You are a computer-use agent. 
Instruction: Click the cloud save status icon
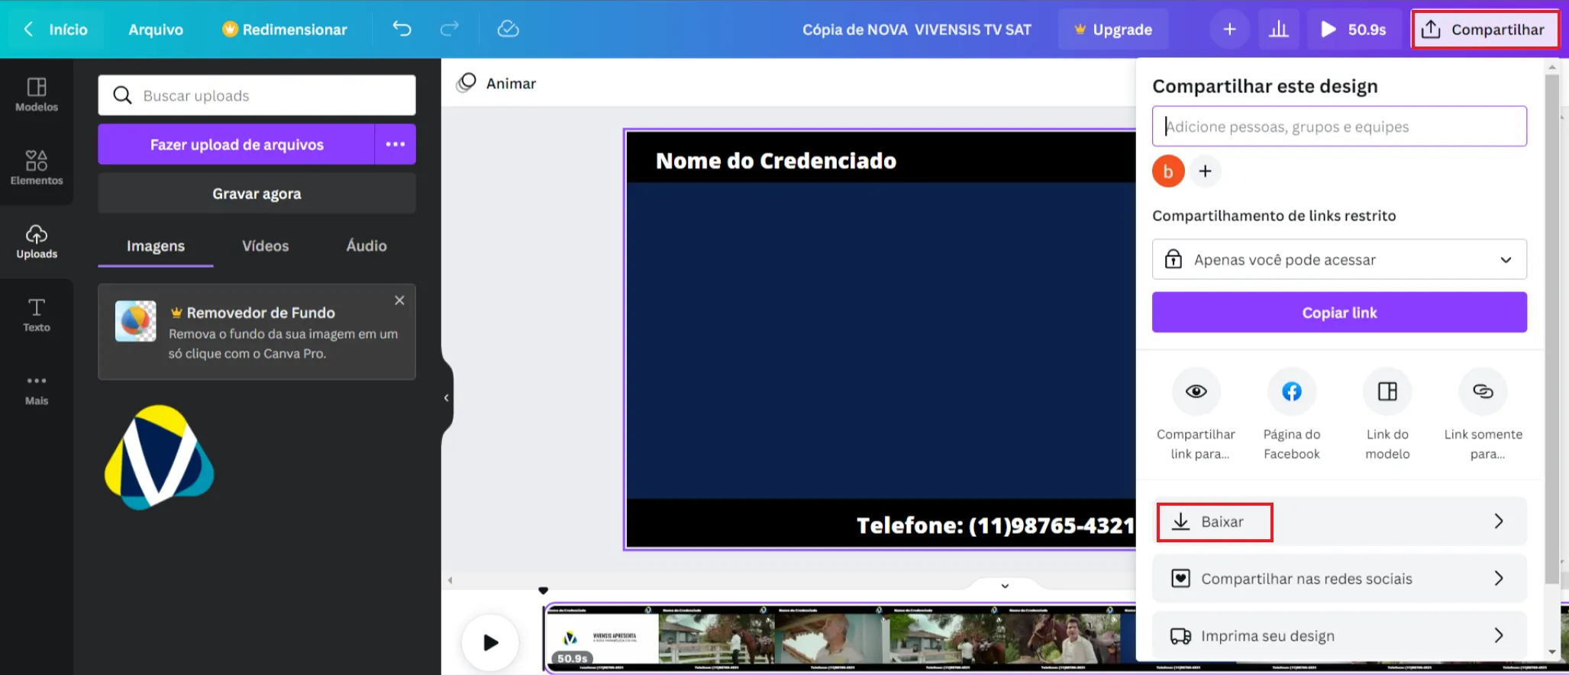(x=508, y=29)
